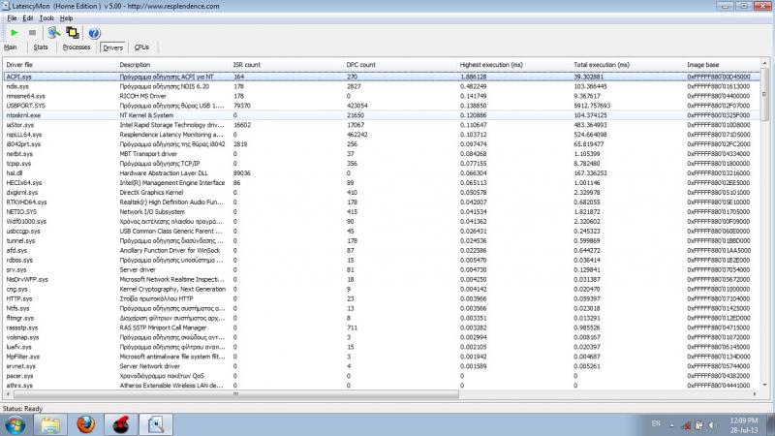Open the red black taskbar application
This screenshot has width=775, height=436.
[124, 423]
